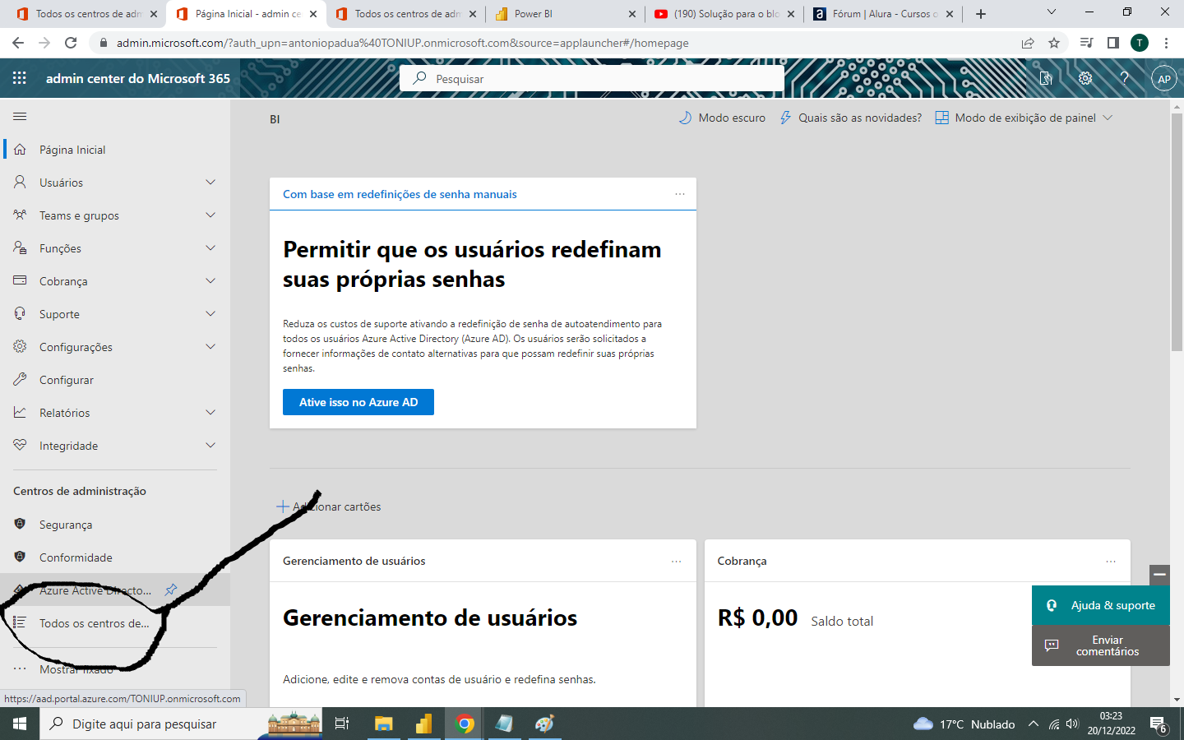Click Adicionar cartões
The height and width of the screenshot is (740, 1184).
(329, 506)
